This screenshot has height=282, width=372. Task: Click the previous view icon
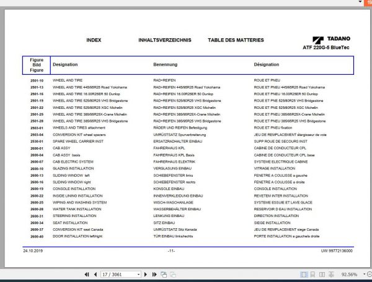coord(164,275)
